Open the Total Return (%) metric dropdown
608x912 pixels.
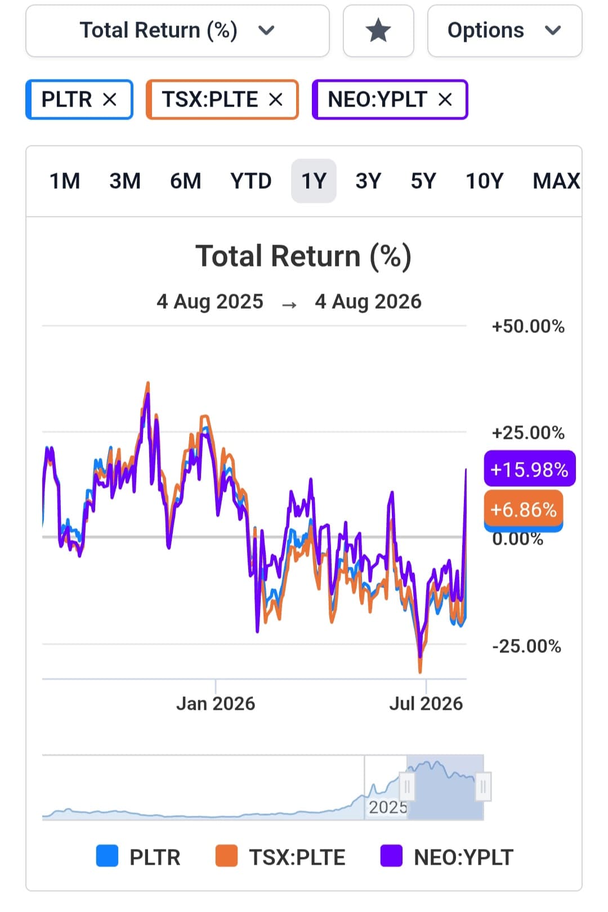coord(177,30)
